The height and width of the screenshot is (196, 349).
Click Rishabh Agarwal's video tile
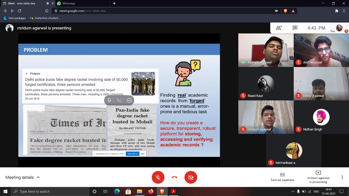266,50
